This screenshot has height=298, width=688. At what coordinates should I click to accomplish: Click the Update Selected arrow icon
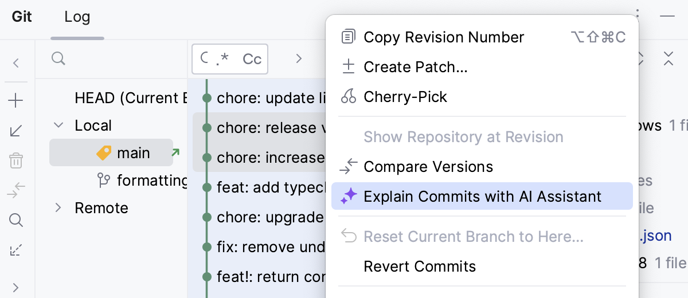click(x=16, y=131)
